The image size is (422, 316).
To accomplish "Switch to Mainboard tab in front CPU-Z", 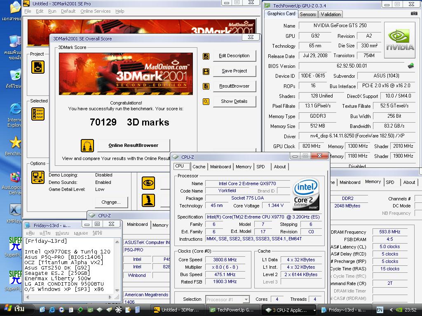I will click(x=220, y=167).
